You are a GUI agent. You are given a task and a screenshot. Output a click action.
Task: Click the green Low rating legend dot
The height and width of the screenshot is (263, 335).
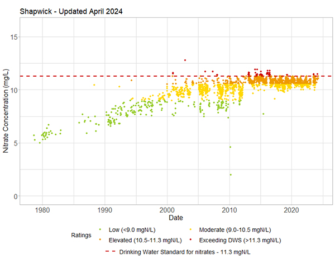coord(100,229)
